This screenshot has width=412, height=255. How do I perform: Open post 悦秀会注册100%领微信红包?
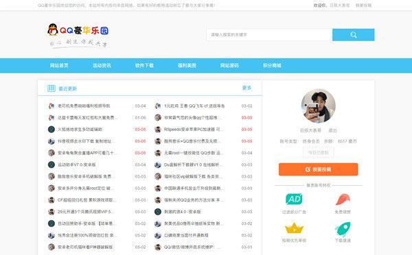[87, 235]
